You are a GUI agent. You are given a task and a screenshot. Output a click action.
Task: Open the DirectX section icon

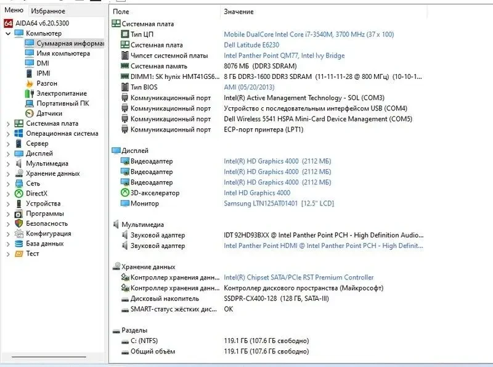[18, 193]
